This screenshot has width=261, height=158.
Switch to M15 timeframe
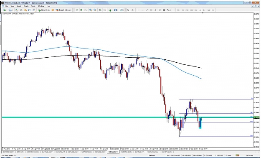point(187,10)
